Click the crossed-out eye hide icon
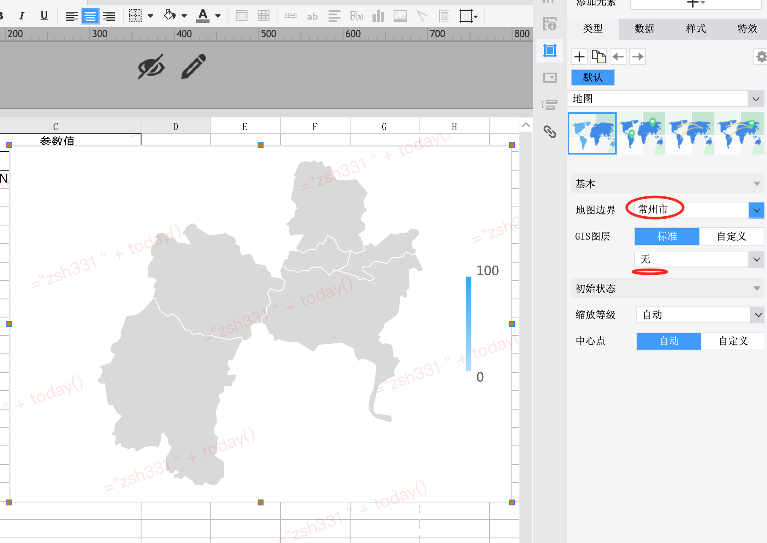Image resolution: width=767 pixels, height=543 pixels. pyautogui.click(x=151, y=66)
